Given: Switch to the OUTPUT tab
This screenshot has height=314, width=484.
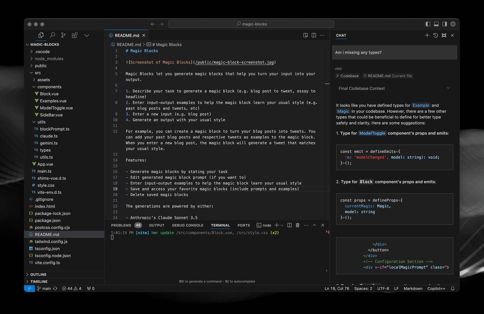Looking at the screenshot, I should pyautogui.click(x=157, y=225).
